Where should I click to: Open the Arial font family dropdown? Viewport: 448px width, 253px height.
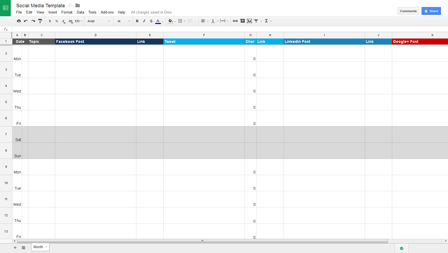tap(98, 21)
